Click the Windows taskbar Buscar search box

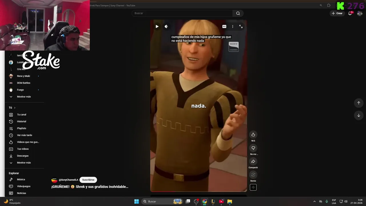click(163, 201)
